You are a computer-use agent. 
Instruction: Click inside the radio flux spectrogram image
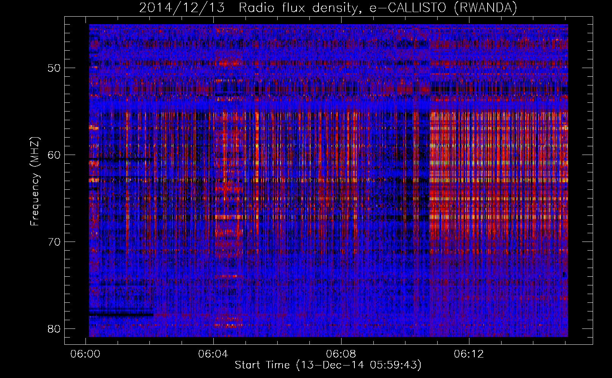328,180
